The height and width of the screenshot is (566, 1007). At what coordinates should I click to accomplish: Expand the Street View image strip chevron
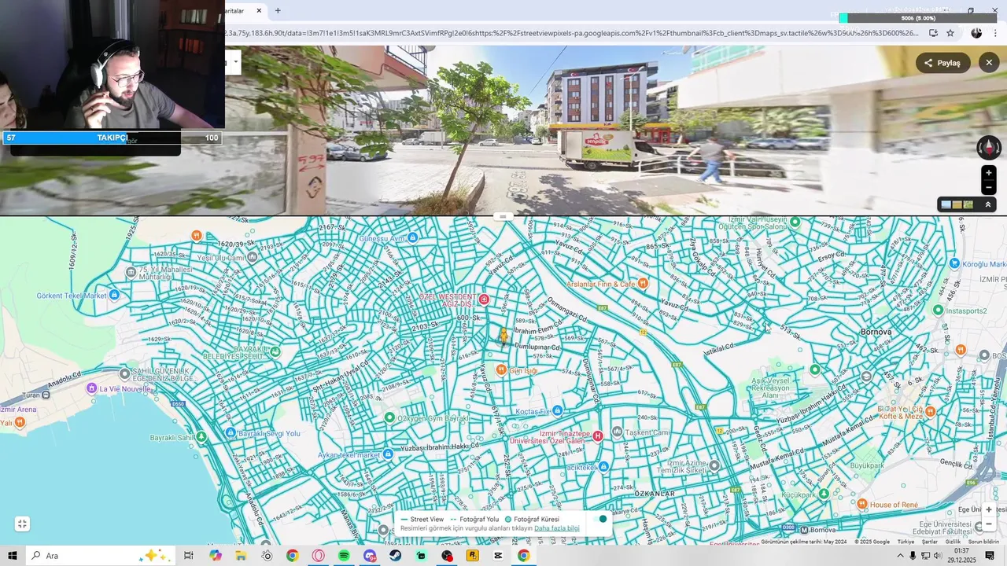tap(988, 204)
